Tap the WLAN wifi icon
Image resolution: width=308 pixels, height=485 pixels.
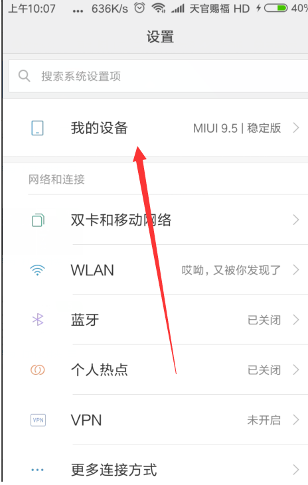pyautogui.click(x=37, y=270)
